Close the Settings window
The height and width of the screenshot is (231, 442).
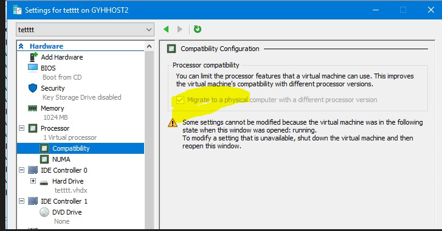click(430, 10)
